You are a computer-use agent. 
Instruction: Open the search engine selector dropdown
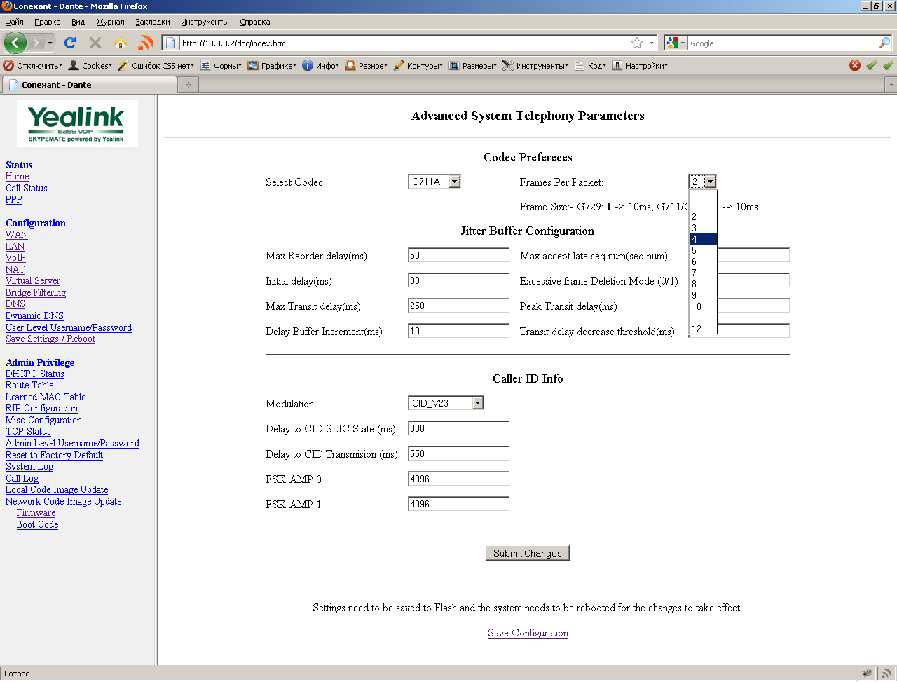click(676, 43)
